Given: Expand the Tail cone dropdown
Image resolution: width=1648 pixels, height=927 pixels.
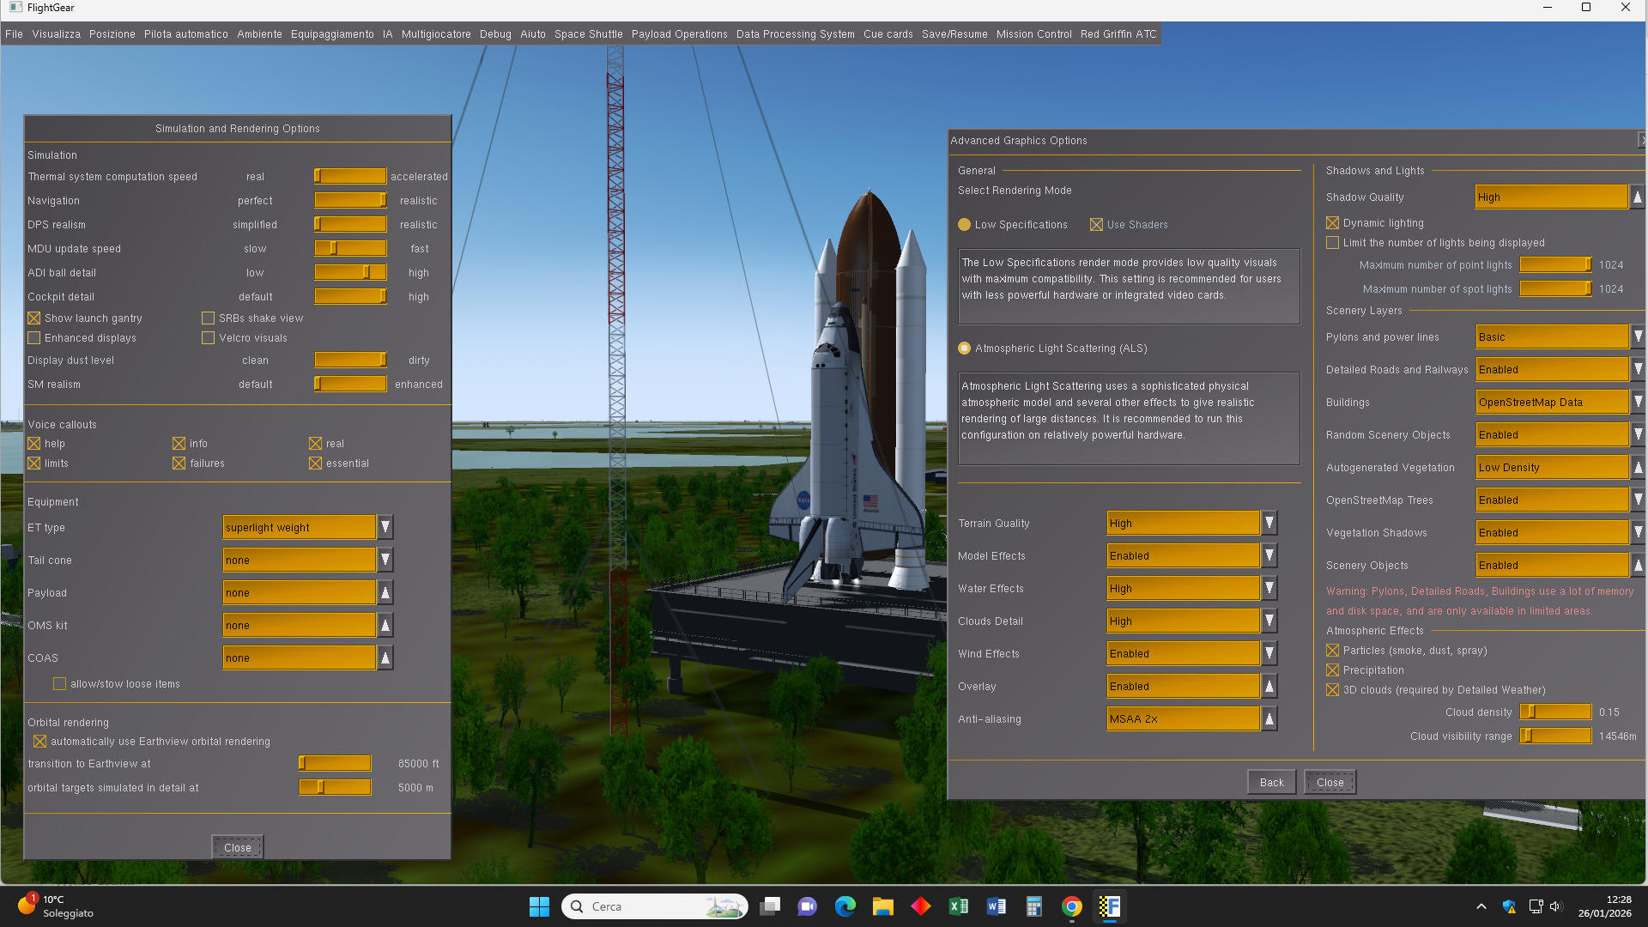Looking at the screenshot, I should point(385,560).
